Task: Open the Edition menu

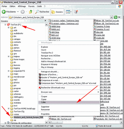Action: pyautogui.click(x=12, y=6)
